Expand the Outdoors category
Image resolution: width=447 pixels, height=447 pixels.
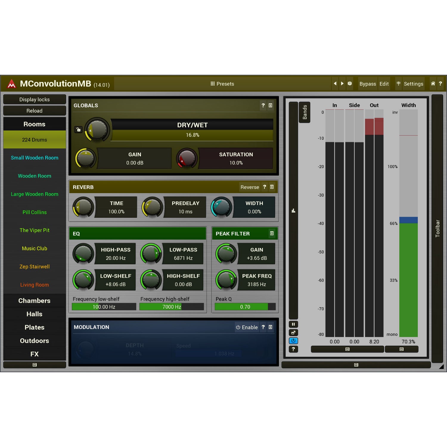click(x=35, y=341)
